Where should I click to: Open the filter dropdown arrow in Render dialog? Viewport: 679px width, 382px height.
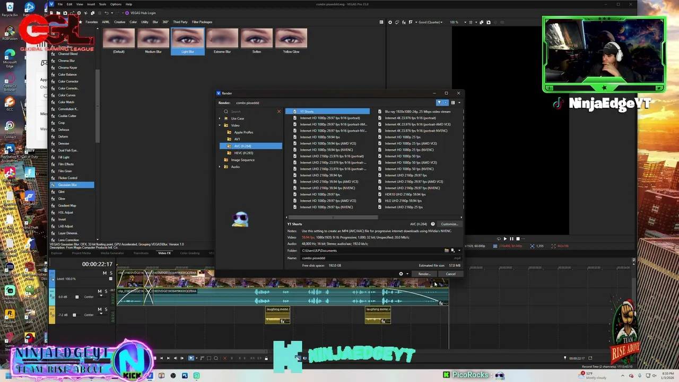[x=446, y=102]
